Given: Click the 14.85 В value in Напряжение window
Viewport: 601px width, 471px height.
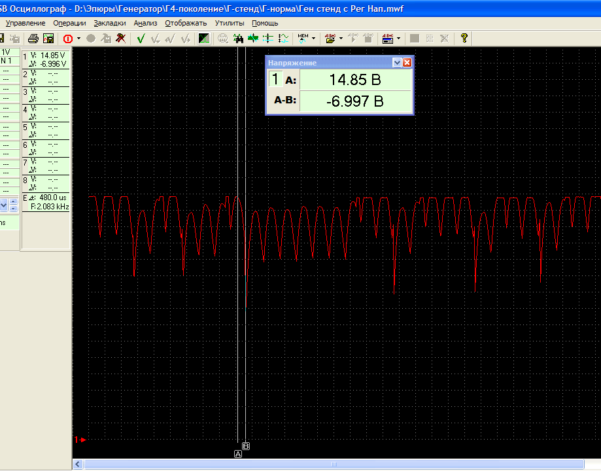Looking at the screenshot, I should tap(355, 80).
